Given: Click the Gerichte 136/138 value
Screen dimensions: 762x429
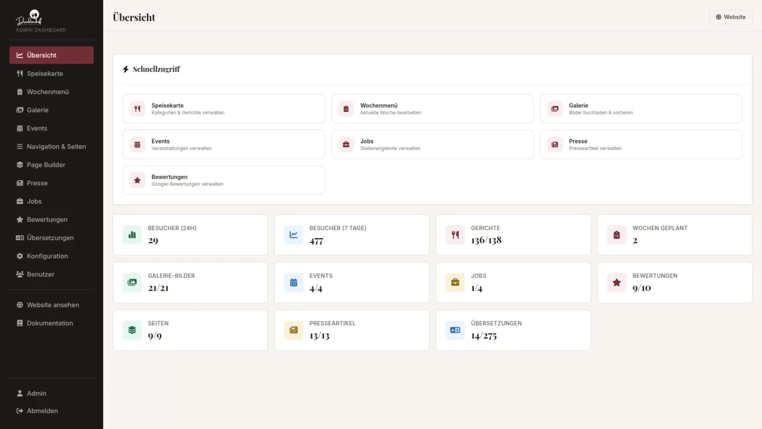Looking at the screenshot, I should click(486, 240).
